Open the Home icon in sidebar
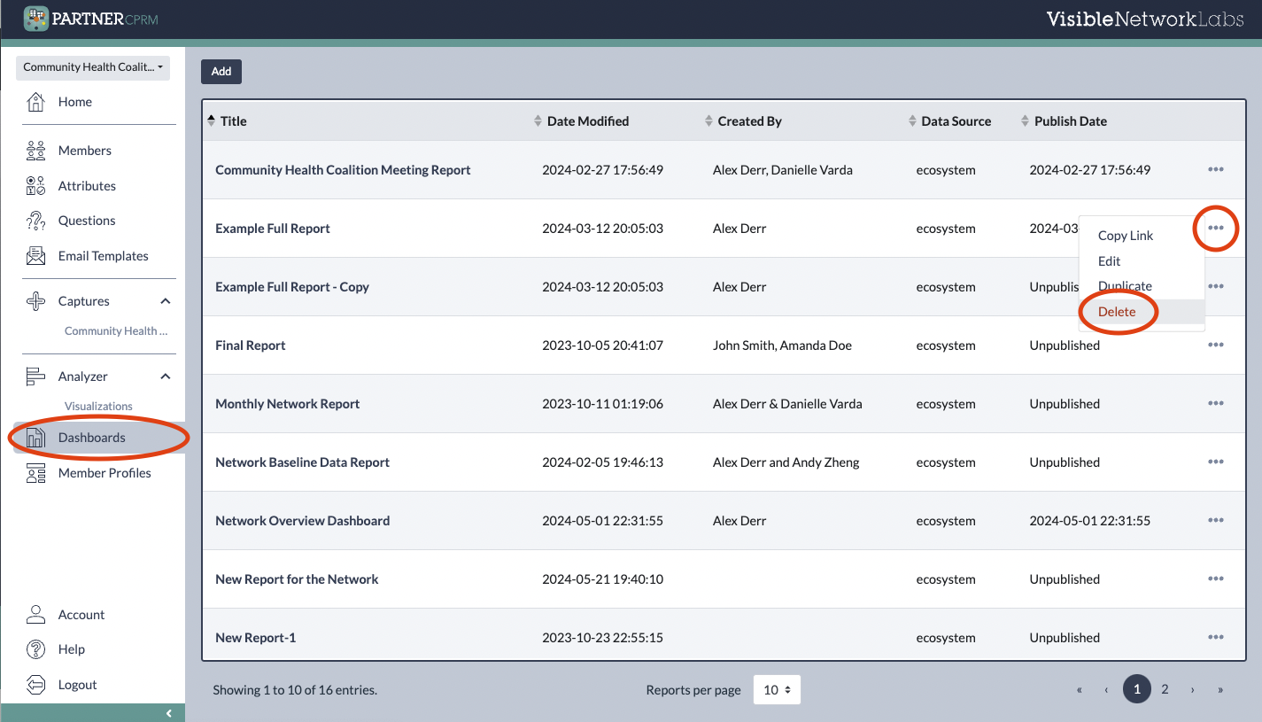This screenshot has width=1262, height=722. click(35, 102)
